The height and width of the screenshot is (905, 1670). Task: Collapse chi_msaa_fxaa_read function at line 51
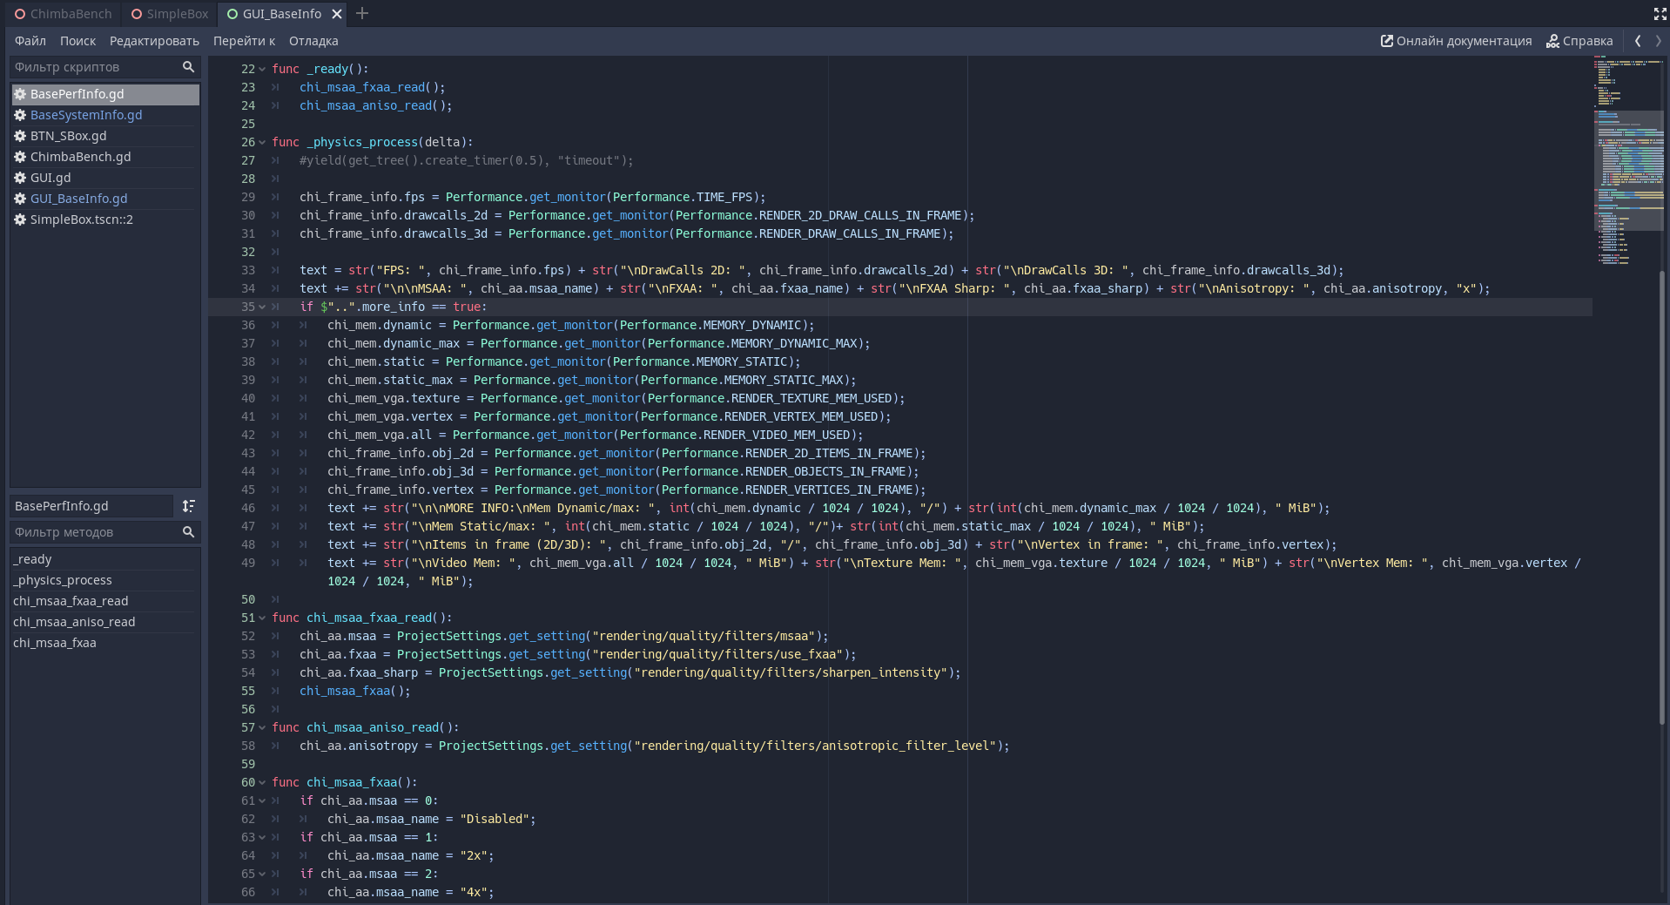click(x=262, y=618)
